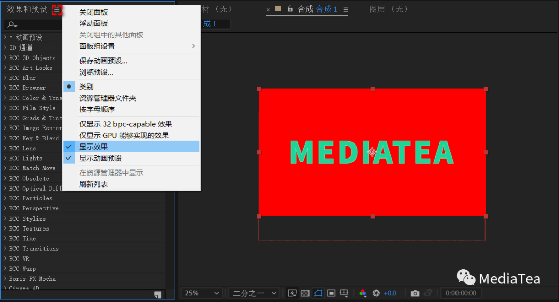Screen dimensions: 559x302
Task: Select the BCC Match Move row
Action: 32,168
